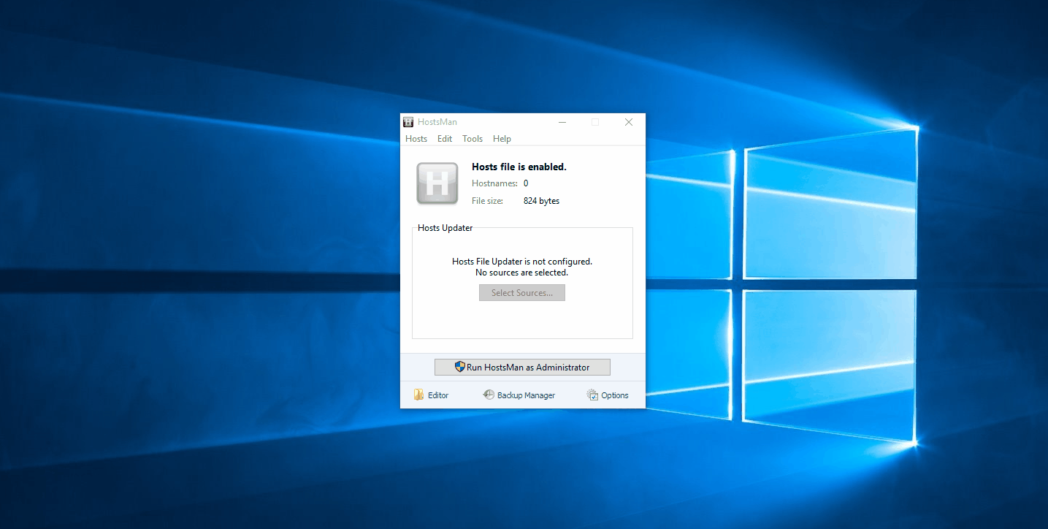
Task: Click Run HostsMan as Administrator
Action: (x=522, y=367)
